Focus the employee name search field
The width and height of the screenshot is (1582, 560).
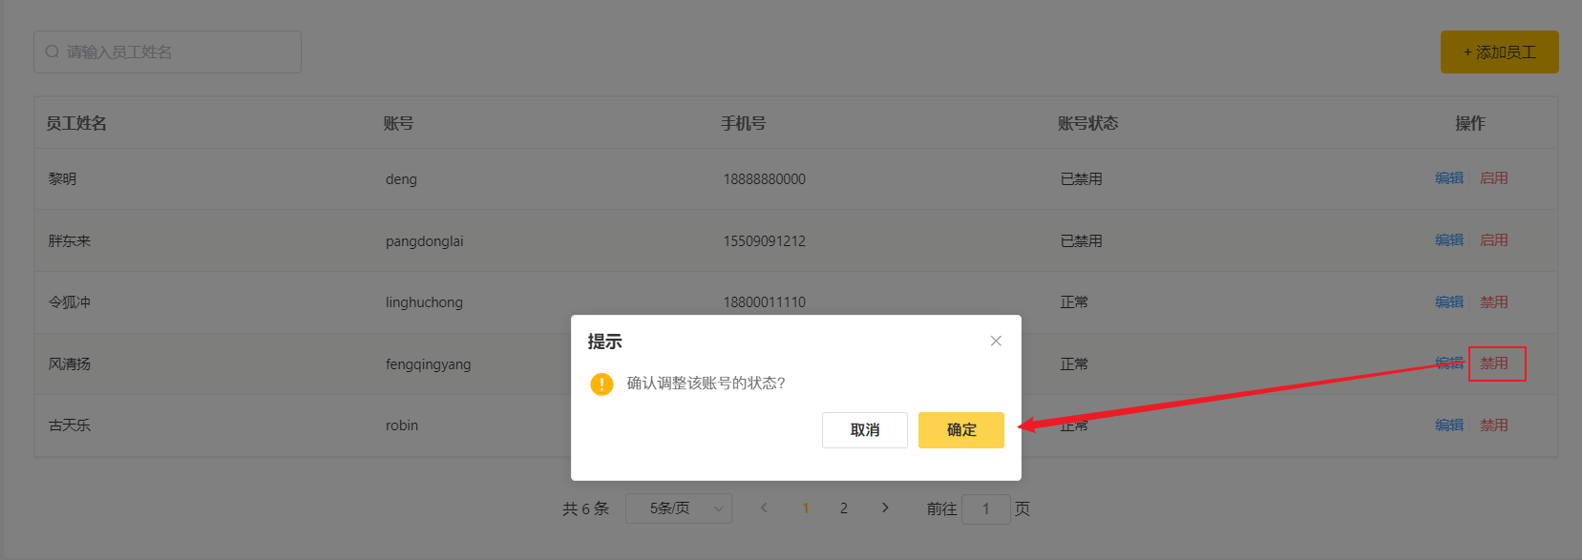(177, 52)
